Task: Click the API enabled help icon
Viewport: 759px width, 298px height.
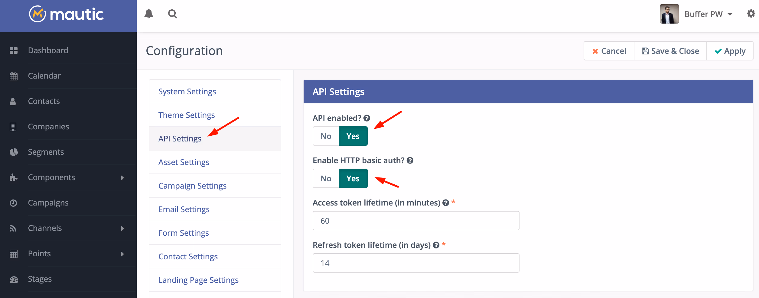Action: (x=367, y=118)
